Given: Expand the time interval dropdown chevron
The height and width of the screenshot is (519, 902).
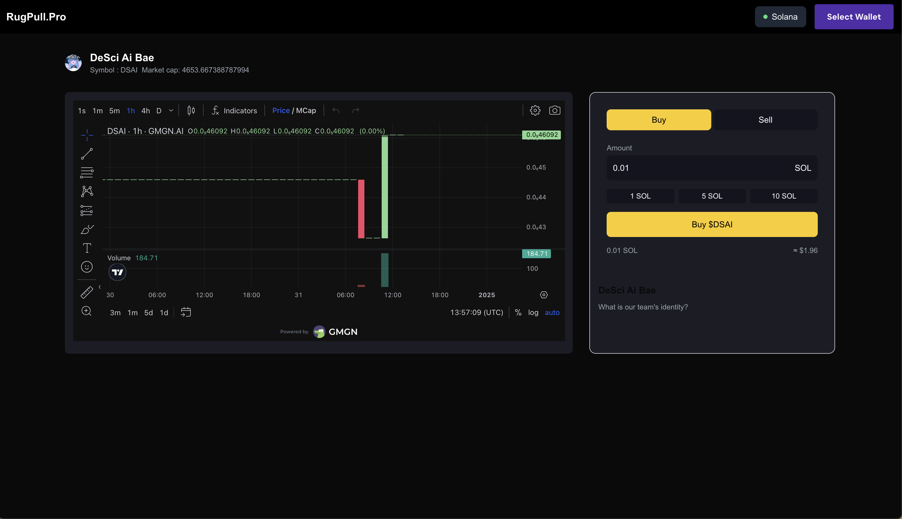Looking at the screenshot, I should point(171,110).
